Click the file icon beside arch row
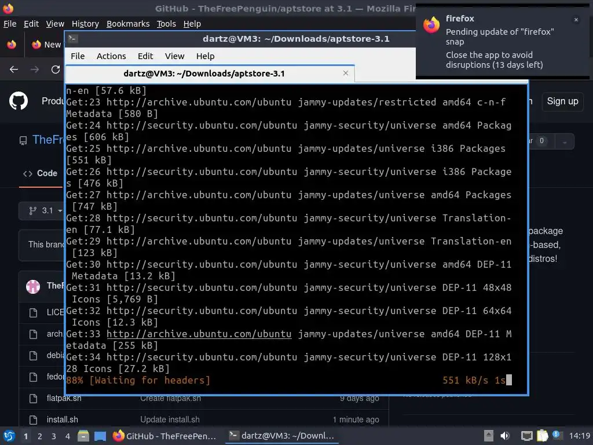 (x=33, y=334)
